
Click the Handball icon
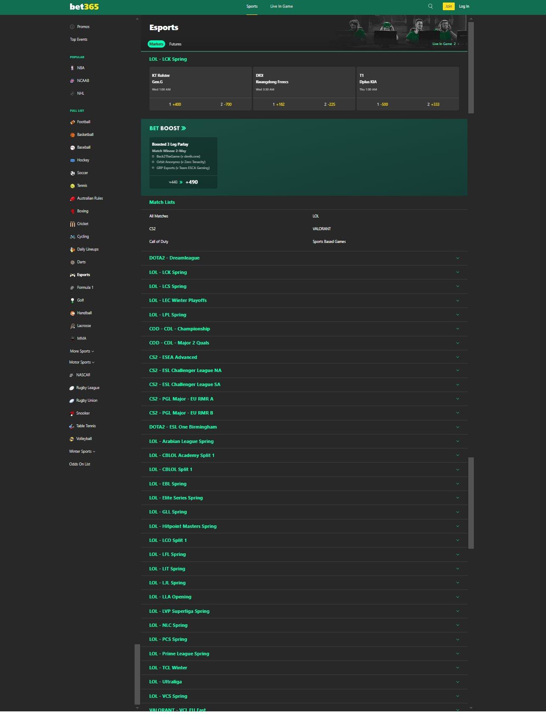(72, 313)
